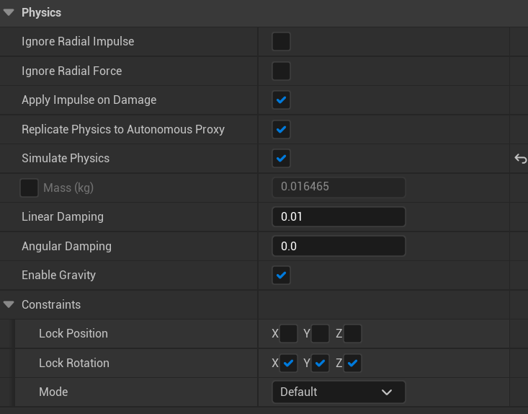Lock Position on Y axis

pyautogui.click(x=321, y=334)
